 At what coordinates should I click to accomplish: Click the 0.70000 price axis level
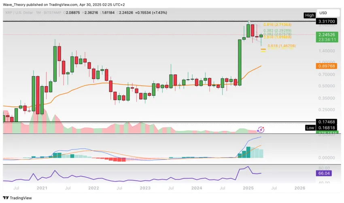click(x=327, y=74)
